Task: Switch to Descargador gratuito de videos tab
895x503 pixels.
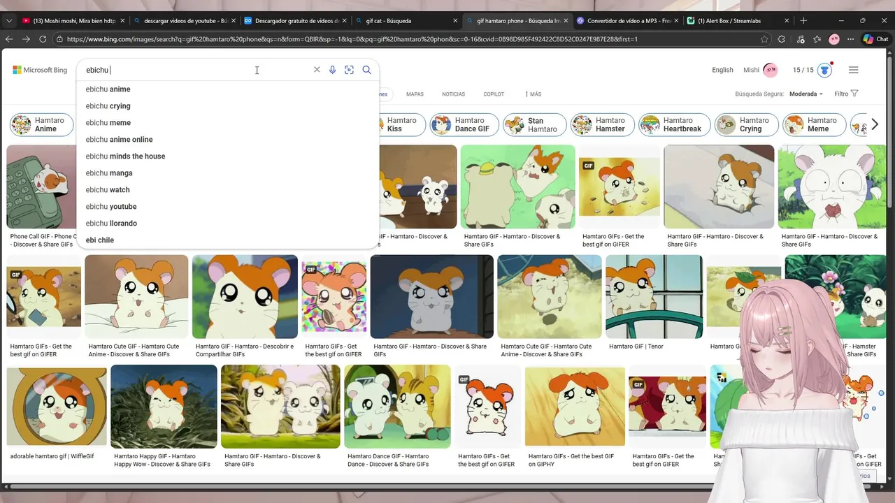Action: tap(295, 21)
